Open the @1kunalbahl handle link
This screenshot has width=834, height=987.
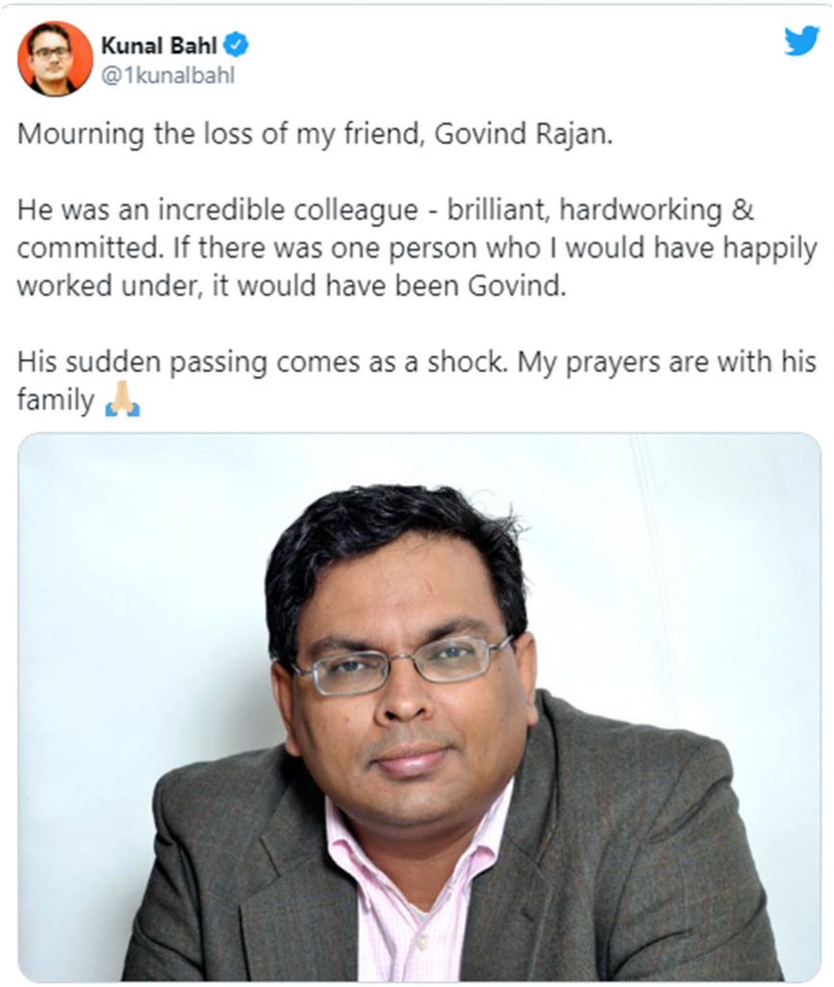[168, 75]
